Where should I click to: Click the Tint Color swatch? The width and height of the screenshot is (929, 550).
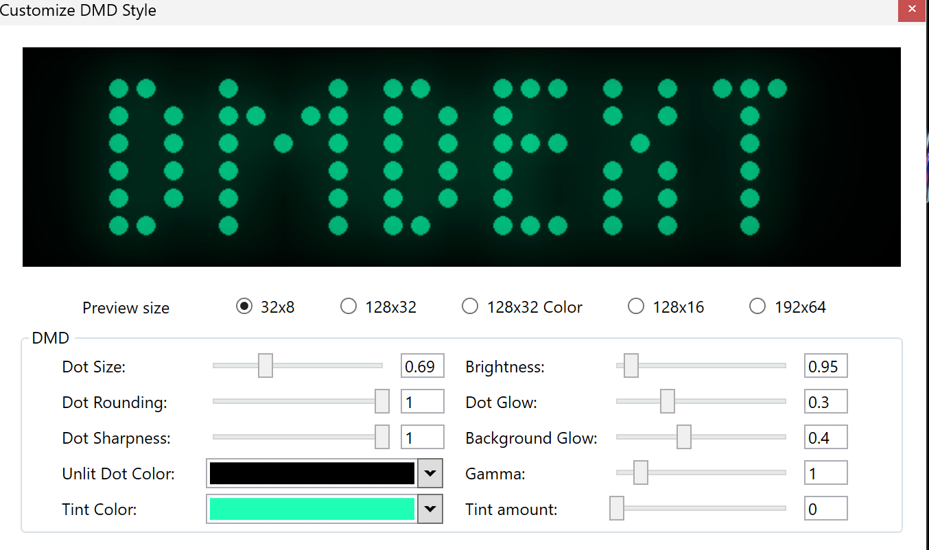[x=312, y=509]
